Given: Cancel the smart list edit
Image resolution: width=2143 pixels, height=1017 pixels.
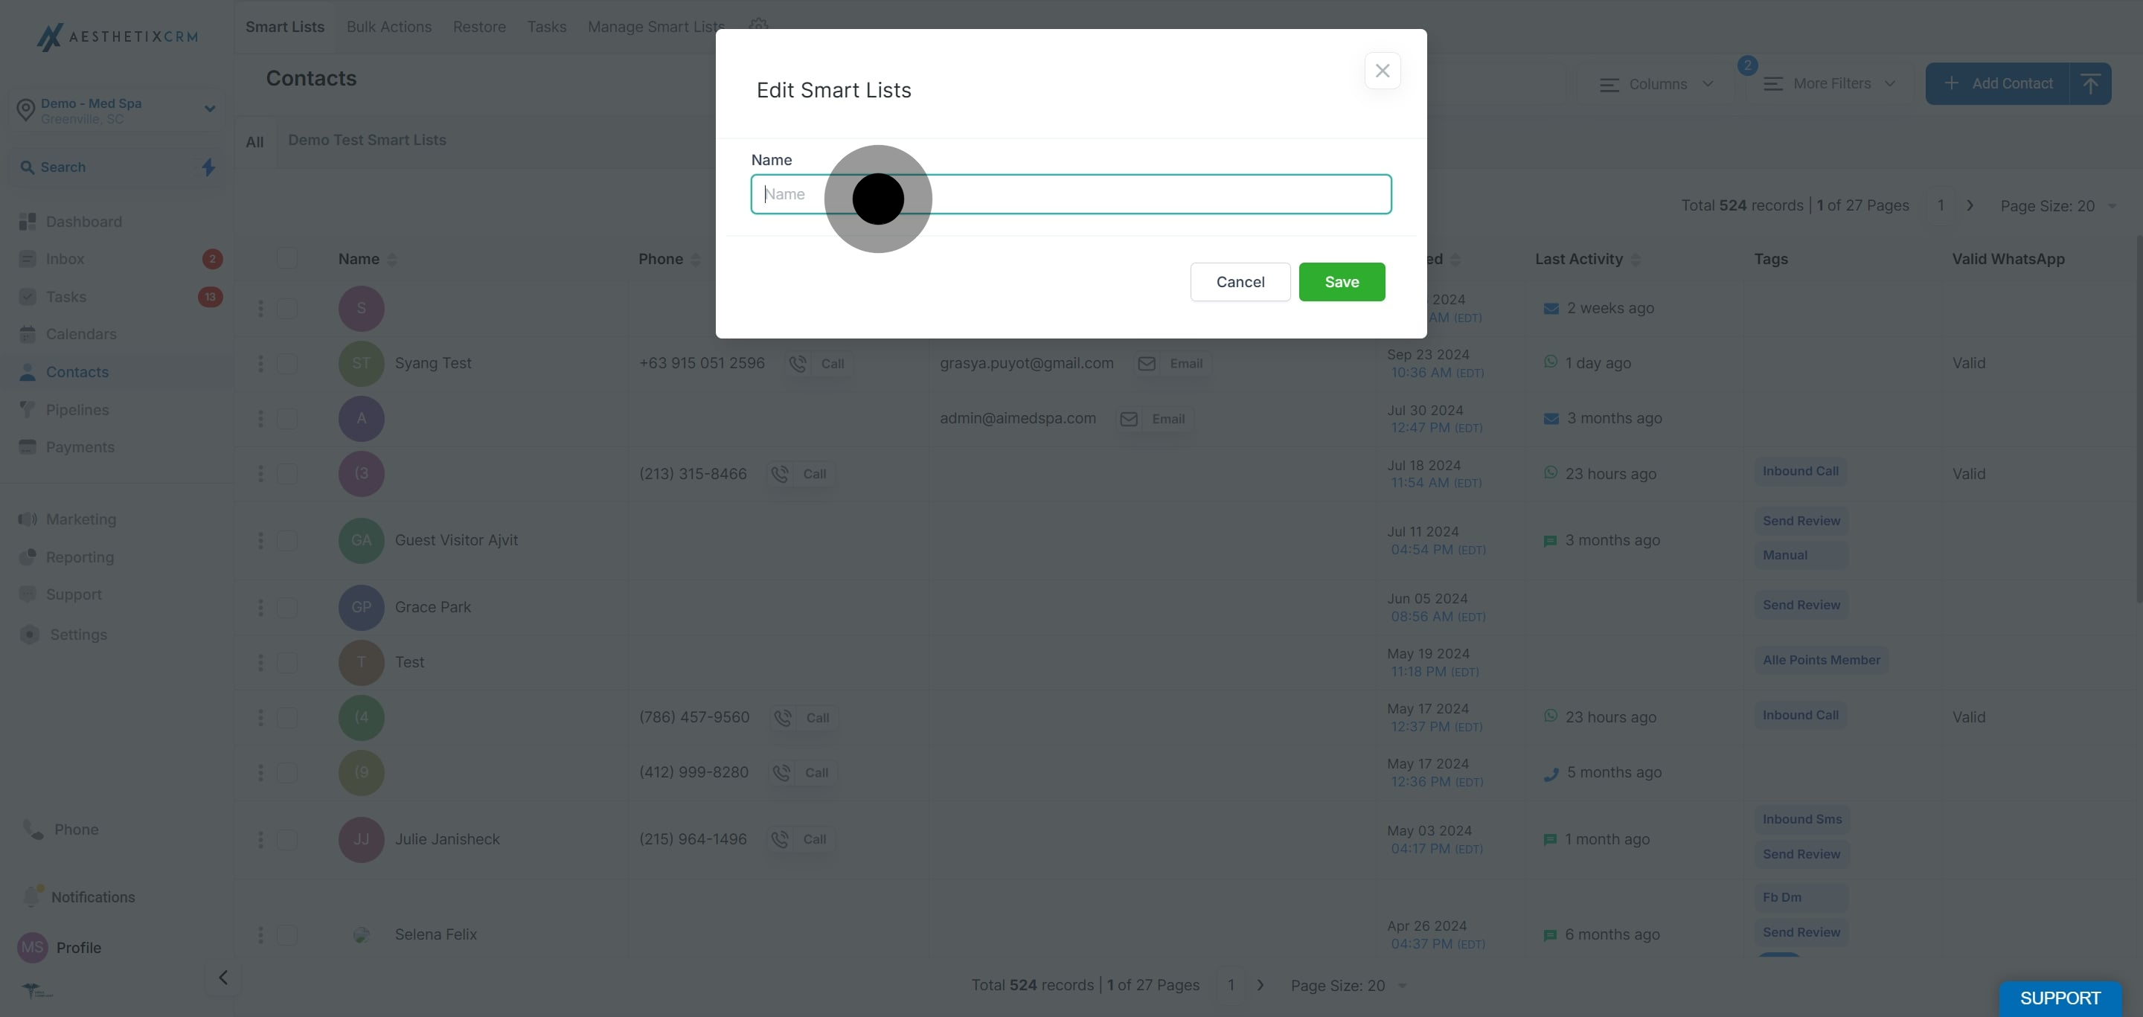Looking at the screenshot, I should tap(1240, 282).
